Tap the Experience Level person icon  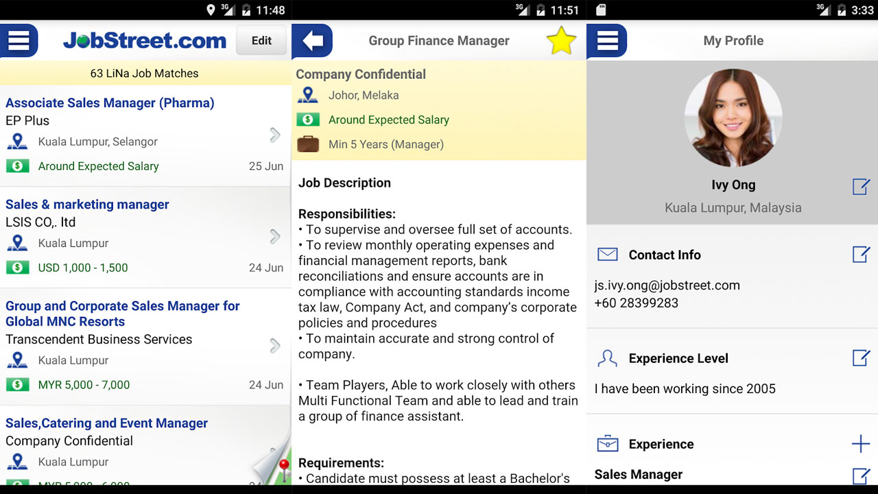click(x=608, y=358)
